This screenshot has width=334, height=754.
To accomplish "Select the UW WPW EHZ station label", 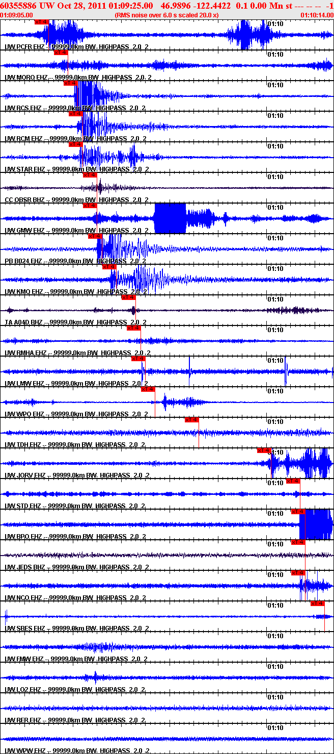I will [76, 751].
